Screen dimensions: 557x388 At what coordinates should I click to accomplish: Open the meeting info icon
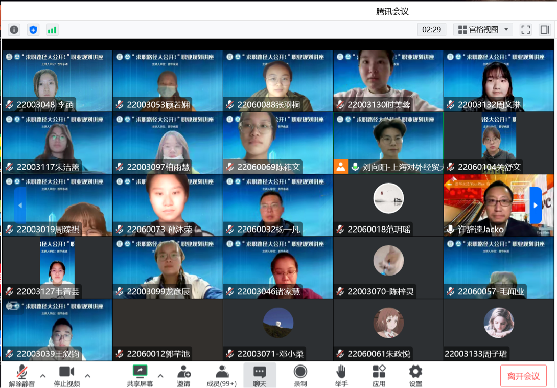pos(14,30)
